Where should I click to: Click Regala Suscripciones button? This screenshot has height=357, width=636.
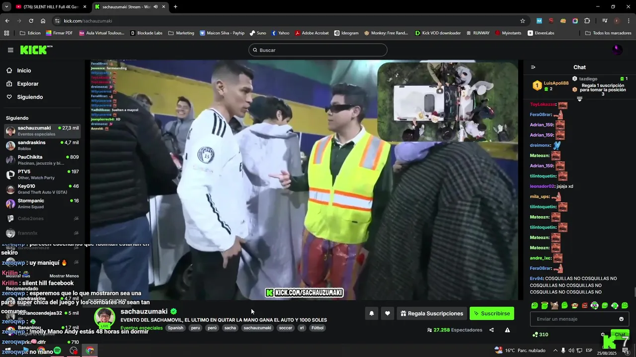click(432, 313)
